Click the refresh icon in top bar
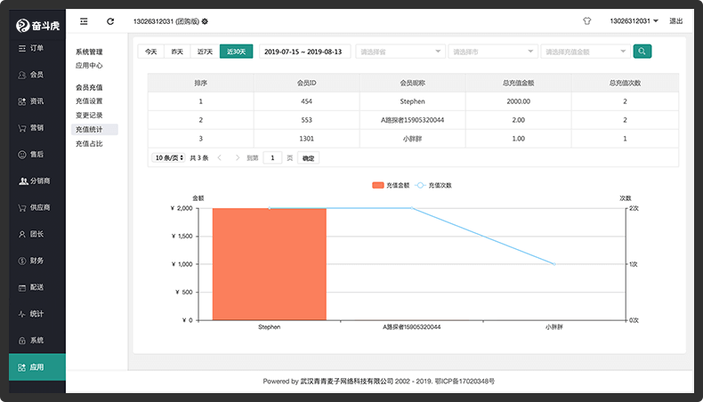This screenshot has height=402, width=703. click(x=110, y=21)
